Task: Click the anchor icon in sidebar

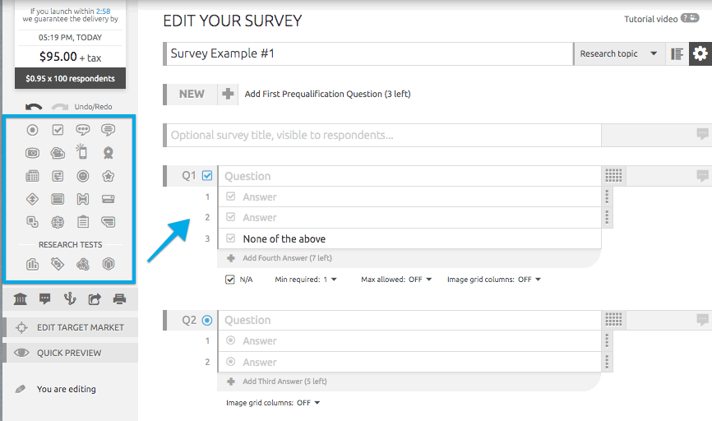Action: click(x=70, y=298)
